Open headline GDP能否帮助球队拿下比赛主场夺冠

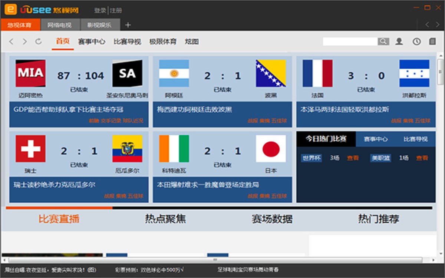(68, 110)
